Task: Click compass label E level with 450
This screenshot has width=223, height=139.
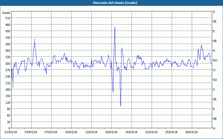Action: point(214,31)
